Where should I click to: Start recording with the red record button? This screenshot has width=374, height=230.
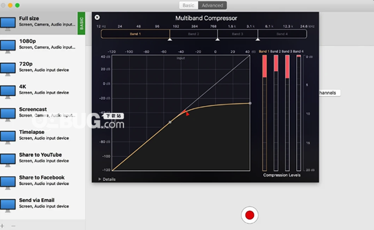pyautogui.click(x=249, y=215)
